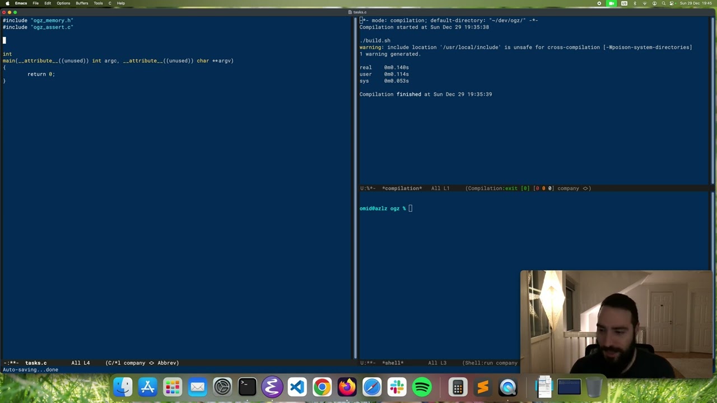Click the Auto-saving...done echo area message
The width and height of the screenshot is (717, 403).
click(30, 369)
